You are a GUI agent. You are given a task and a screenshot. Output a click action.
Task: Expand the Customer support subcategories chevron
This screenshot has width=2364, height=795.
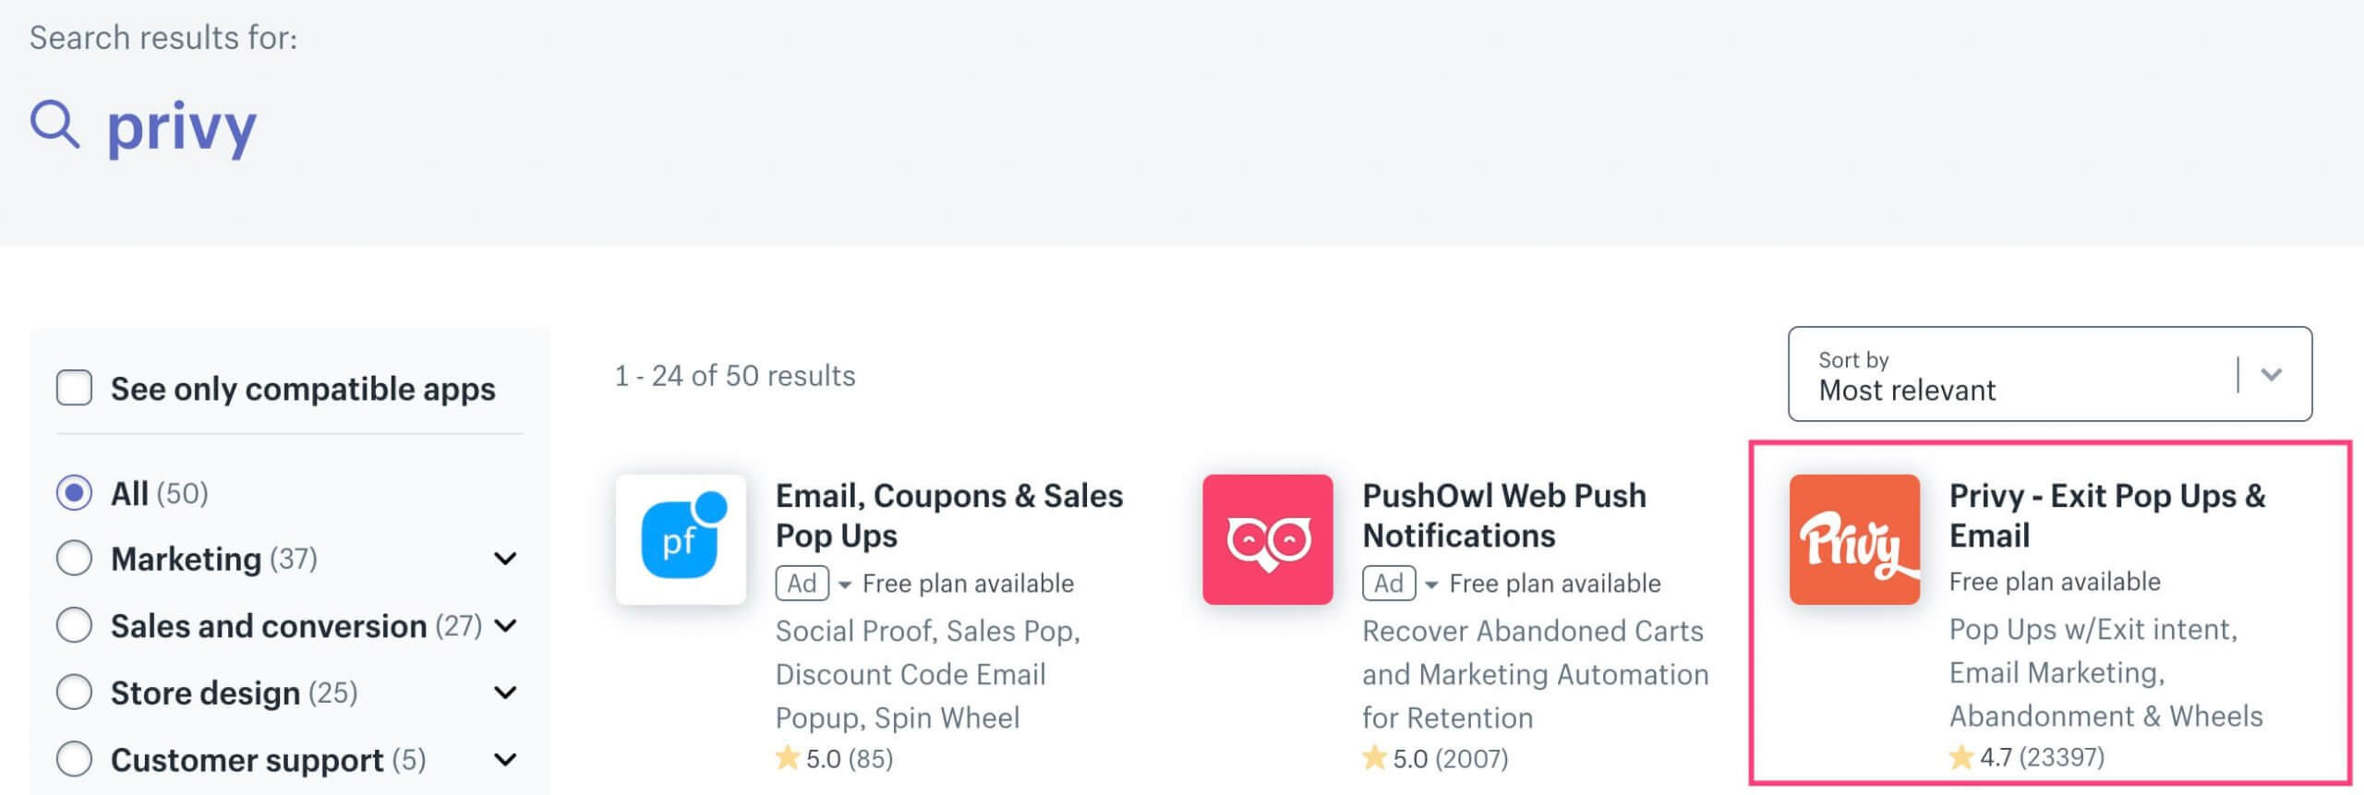pyautogui.click(x=505, y=760)
